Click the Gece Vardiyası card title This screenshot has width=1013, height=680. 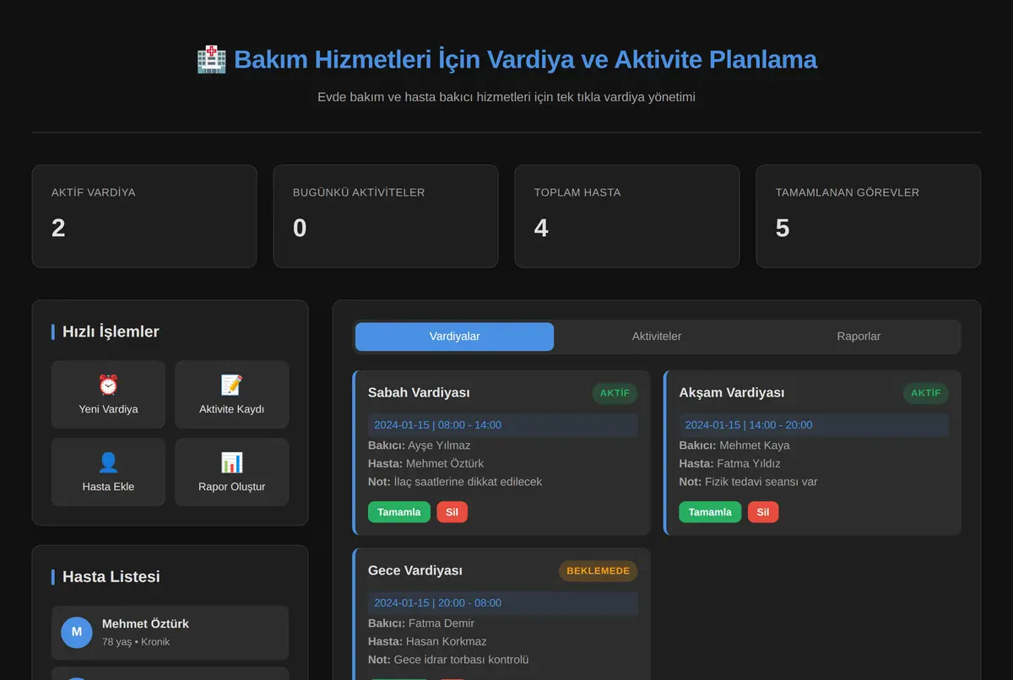(x=415, y=571)
